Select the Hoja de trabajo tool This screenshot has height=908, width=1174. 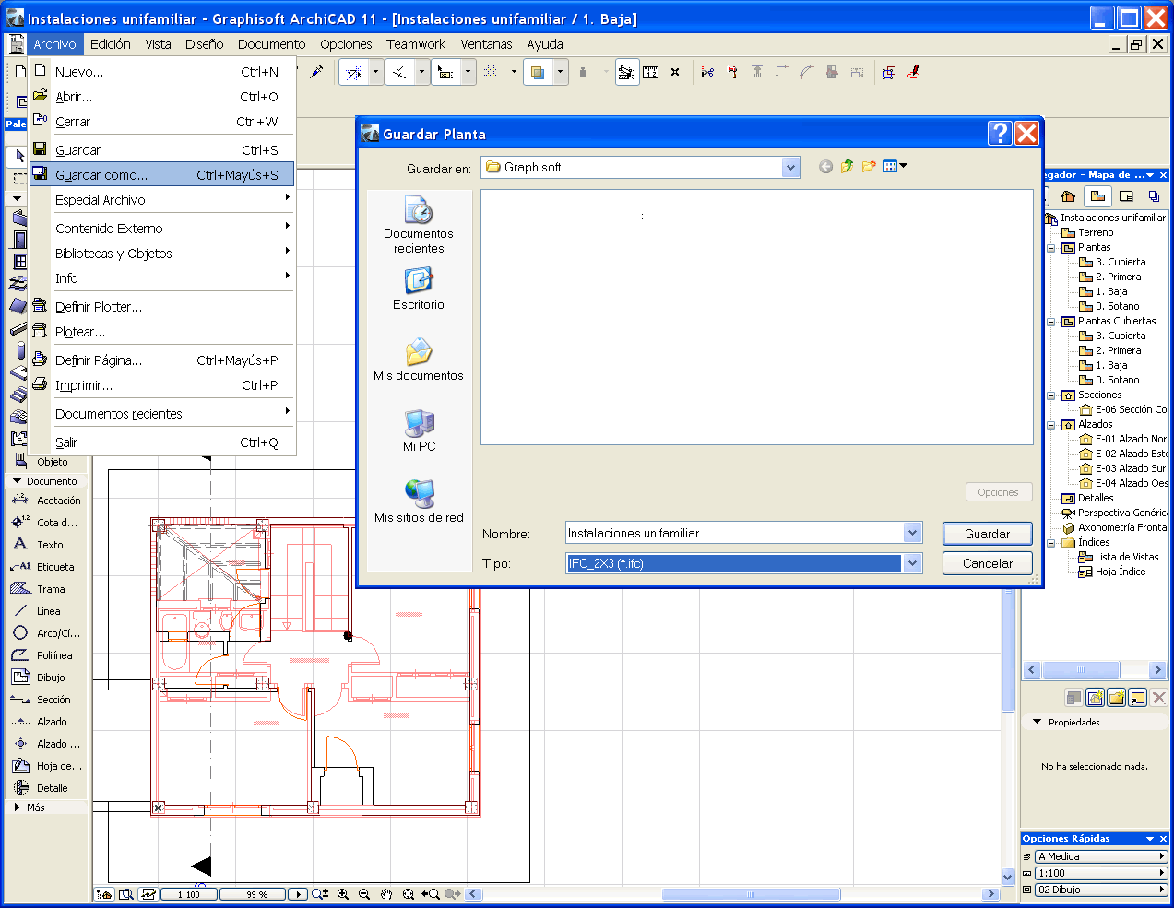pyautogui.click(x=47, y=766)
